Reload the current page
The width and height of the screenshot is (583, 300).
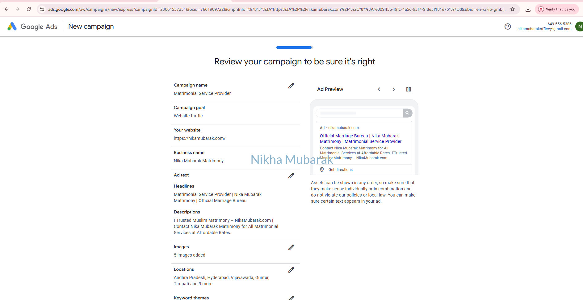pyautogui.click(x=29, y=9)
